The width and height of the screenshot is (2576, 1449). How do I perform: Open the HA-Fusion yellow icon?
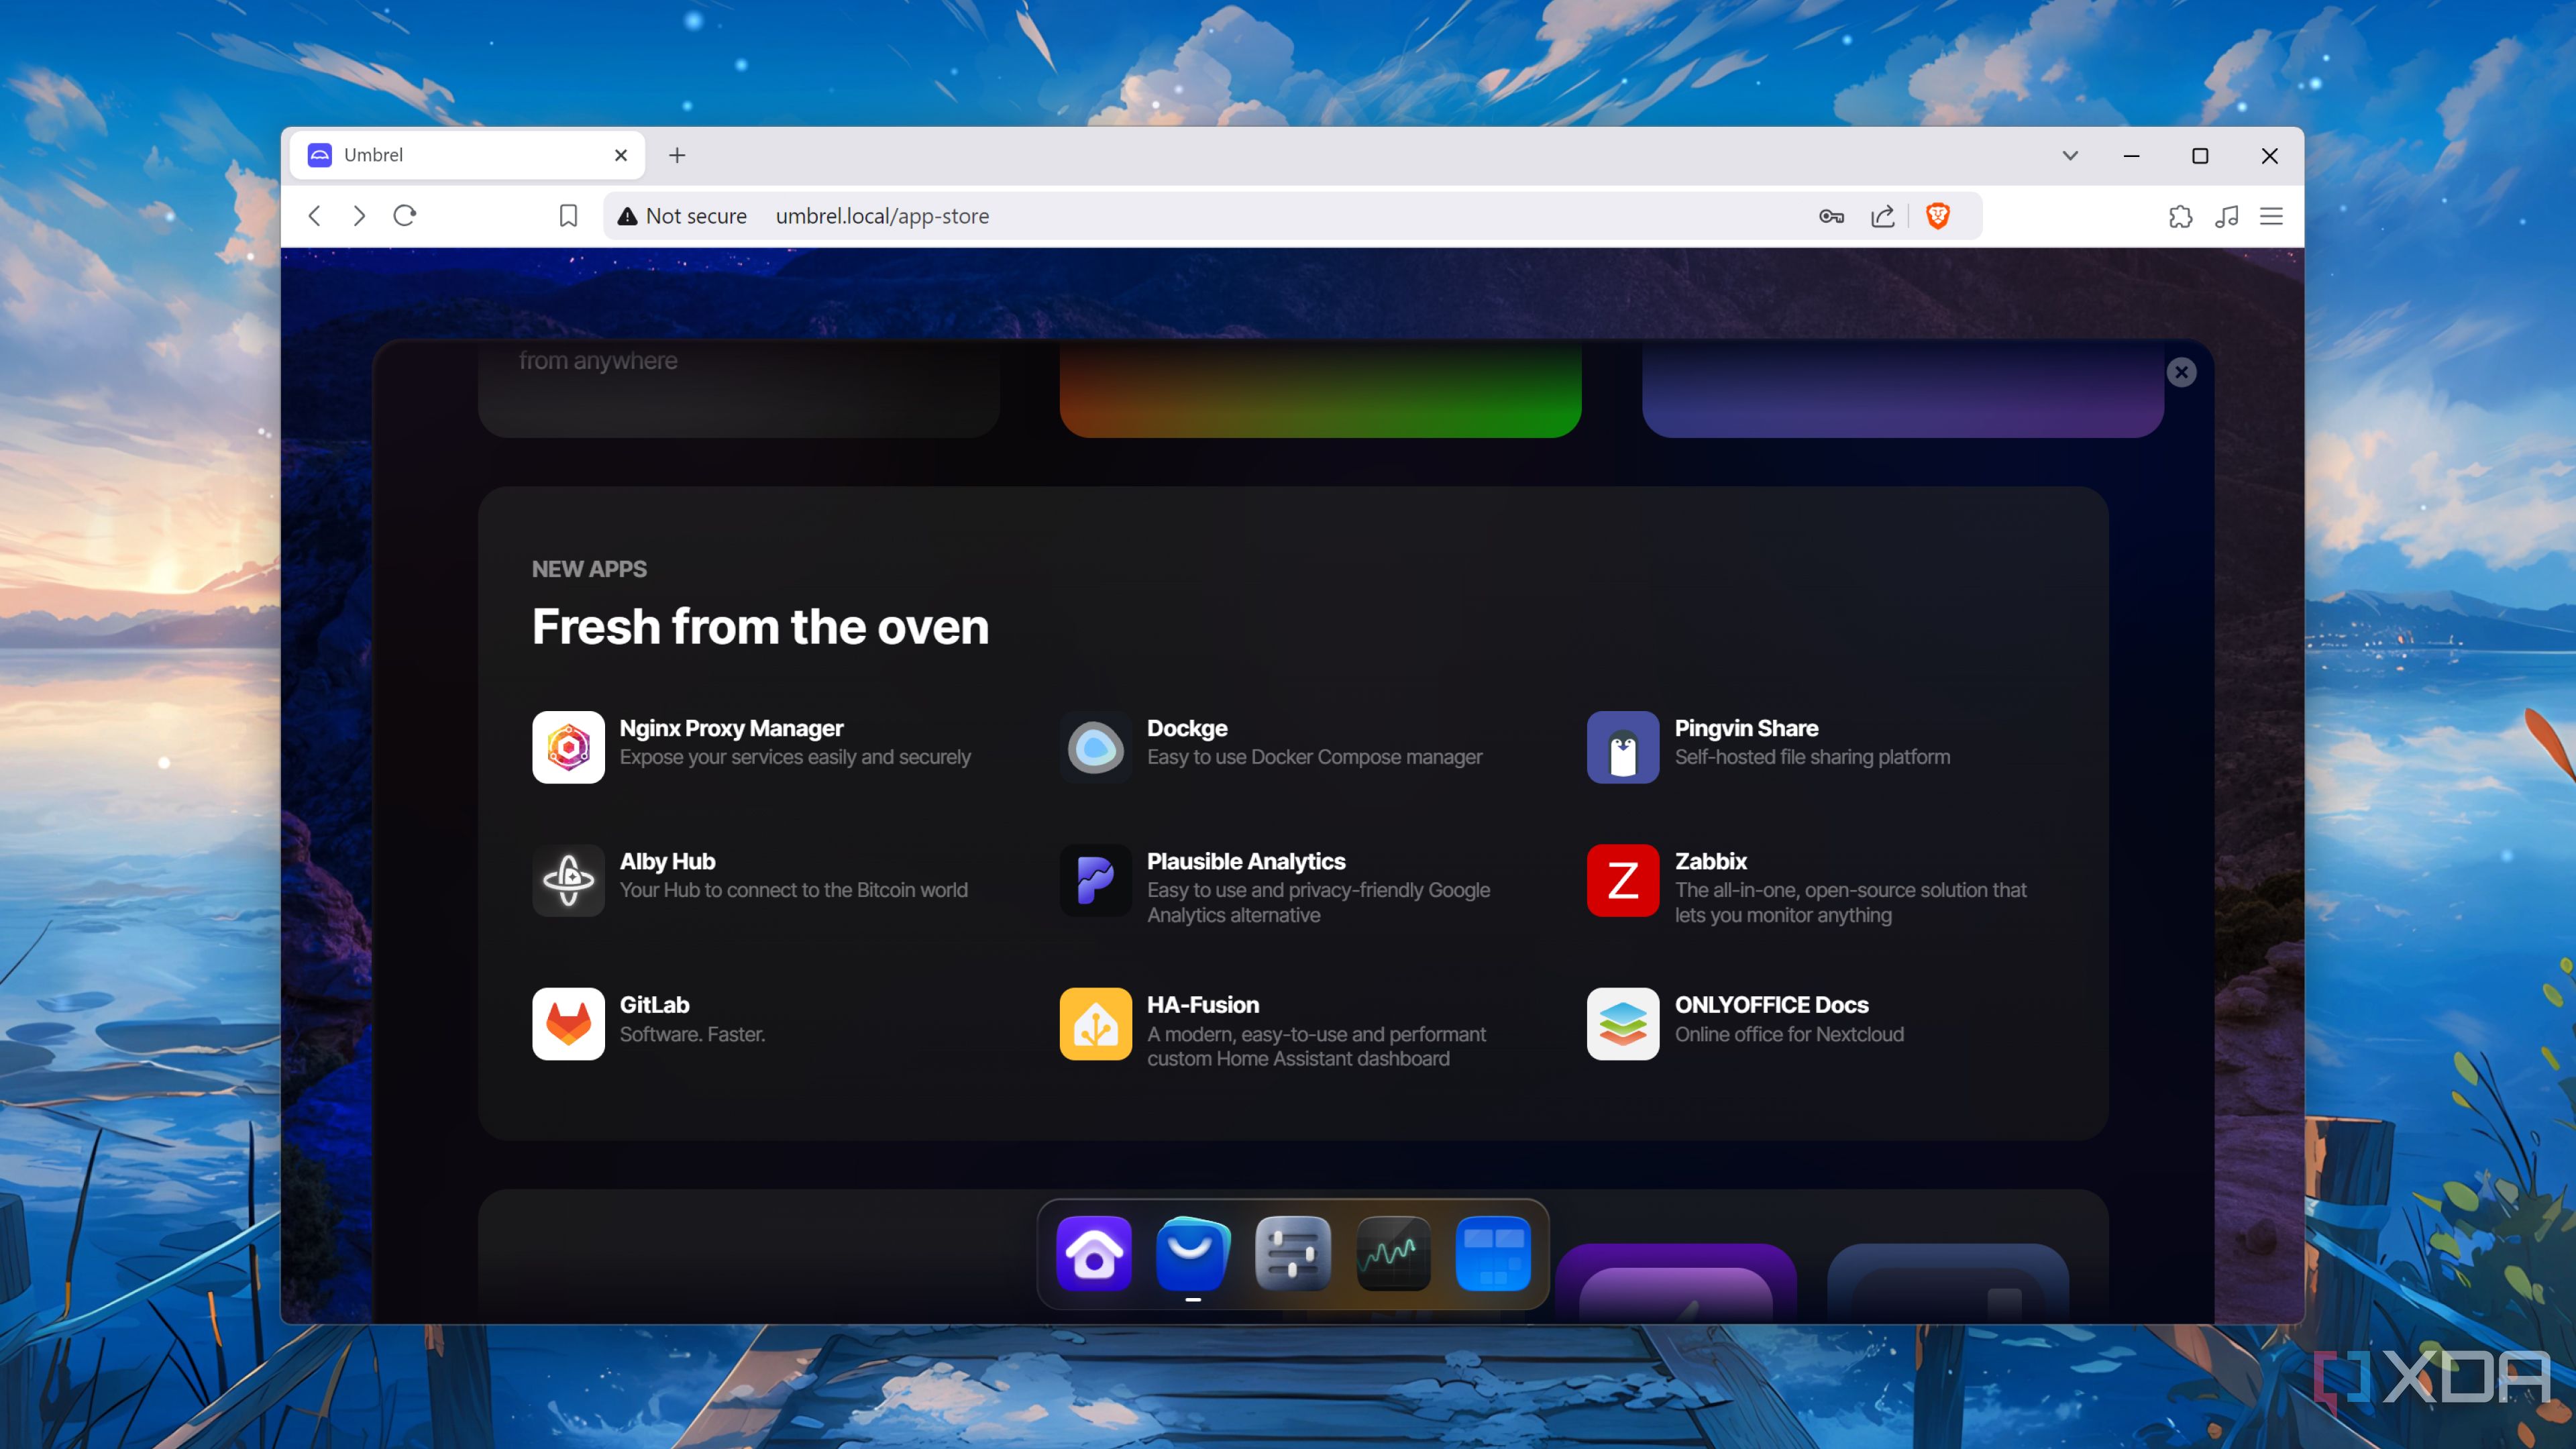click(1095, 1023)
